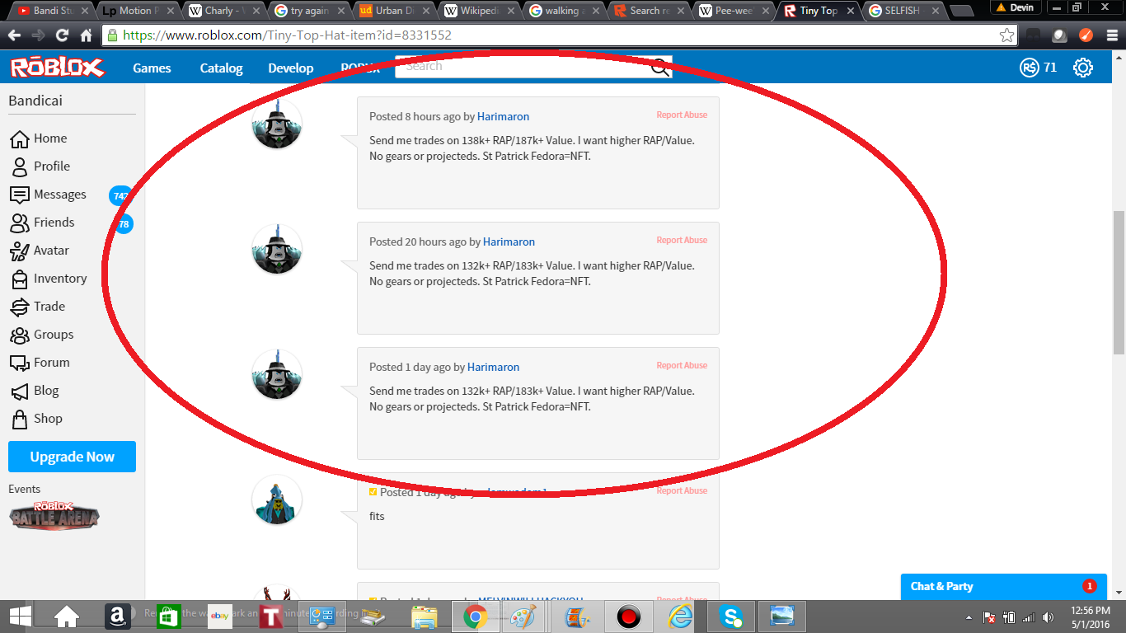
Task: Open the Battle Arena event thumbnail
Action: pos(54,515)
